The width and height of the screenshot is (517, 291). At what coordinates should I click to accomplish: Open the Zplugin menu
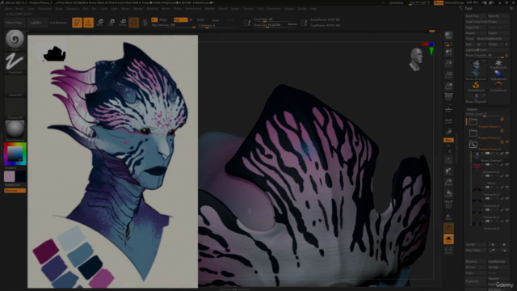[288, 9]
